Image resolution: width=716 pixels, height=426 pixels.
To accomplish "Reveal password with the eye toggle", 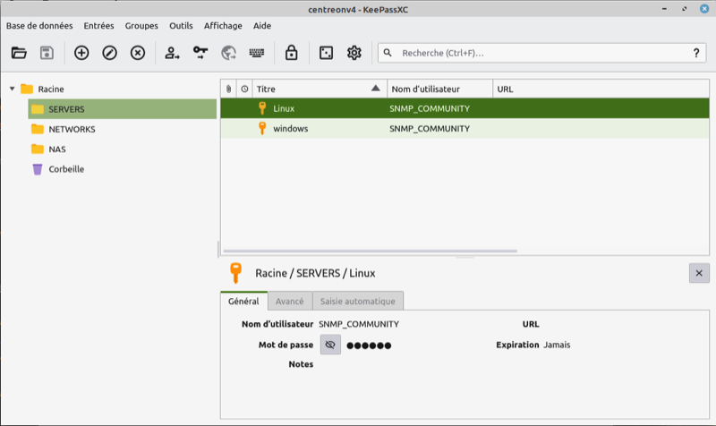I will pyautogui.click(x=330, y=345).
